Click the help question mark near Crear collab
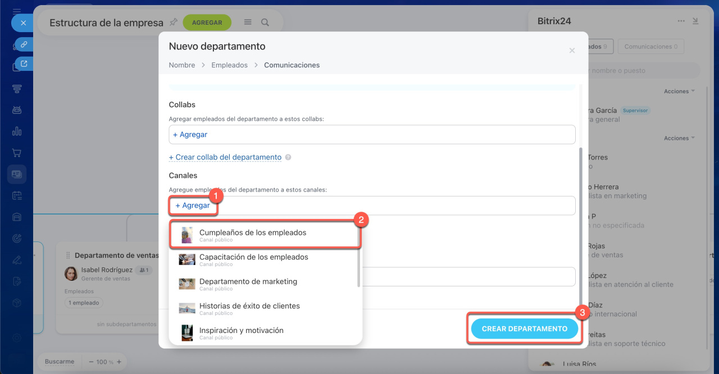Screen dimensions: 719x374 click(288, 158)
